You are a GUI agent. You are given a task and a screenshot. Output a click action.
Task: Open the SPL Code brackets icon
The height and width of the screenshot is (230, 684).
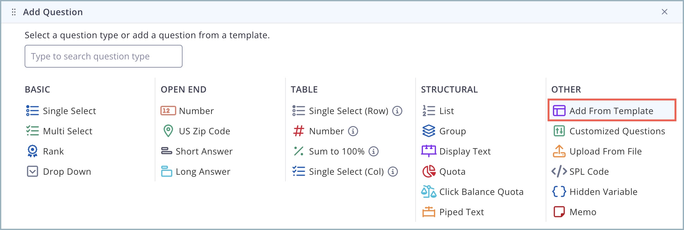pos(559,172)
